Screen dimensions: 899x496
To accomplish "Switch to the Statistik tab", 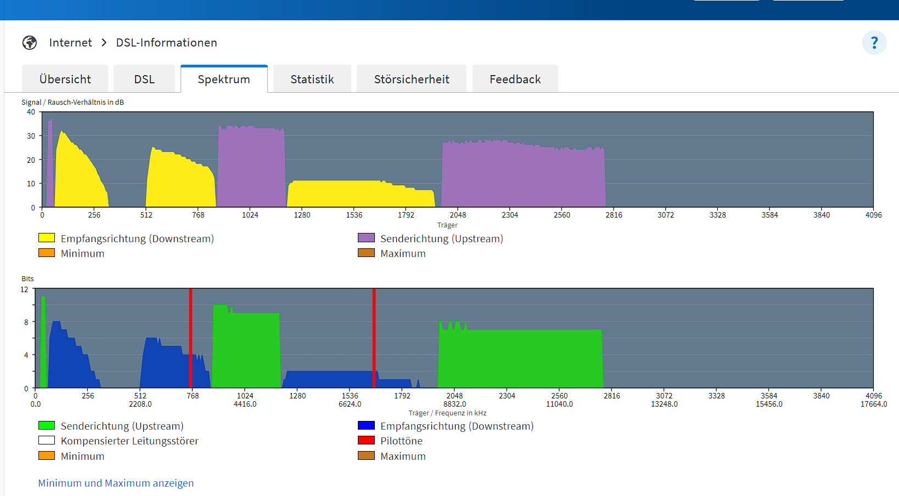I will pos(312,79).
